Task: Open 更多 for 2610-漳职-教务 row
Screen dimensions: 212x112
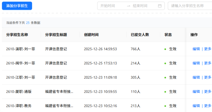Action: click(208, 106)
